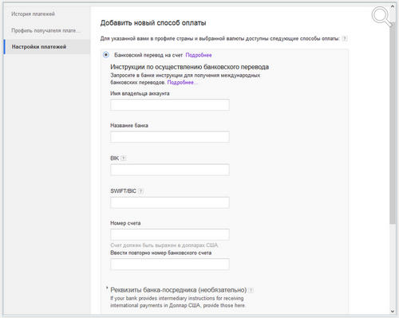
Task: Click the account number input field
Action: coord(170,234)
